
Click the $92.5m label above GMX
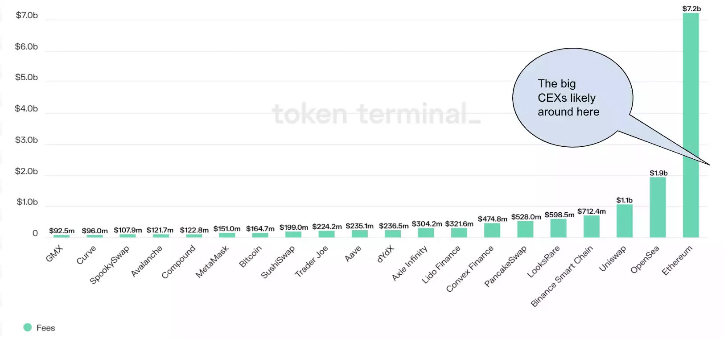pos(62,231)
